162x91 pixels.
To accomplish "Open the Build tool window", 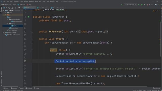I will point(21,88).
